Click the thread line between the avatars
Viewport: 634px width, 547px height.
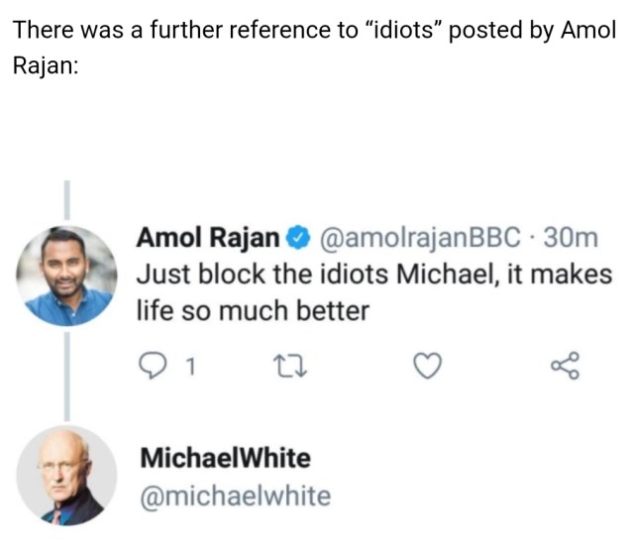(x=66, y=378)
